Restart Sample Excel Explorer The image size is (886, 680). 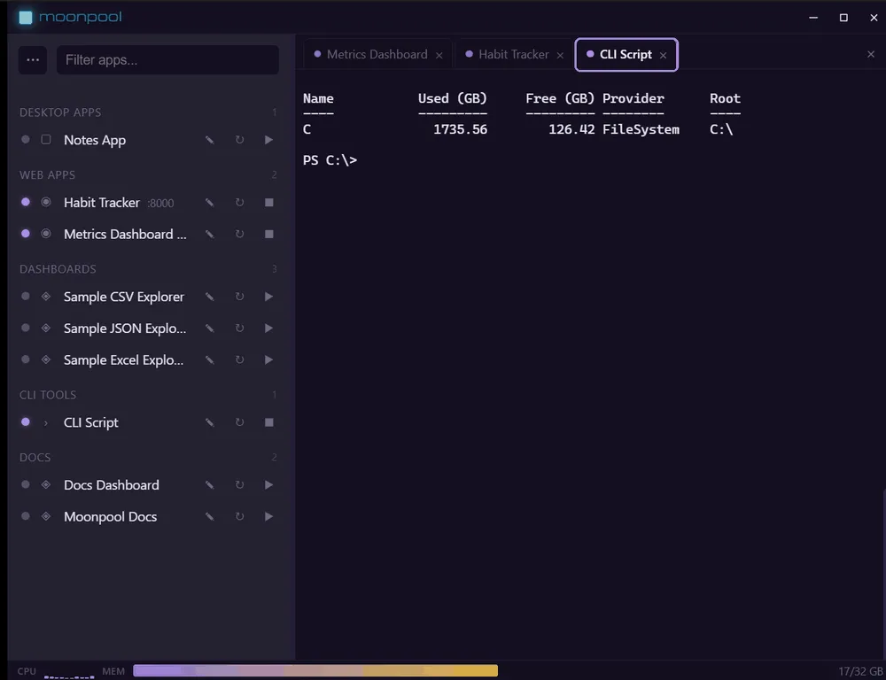point(239,359)
